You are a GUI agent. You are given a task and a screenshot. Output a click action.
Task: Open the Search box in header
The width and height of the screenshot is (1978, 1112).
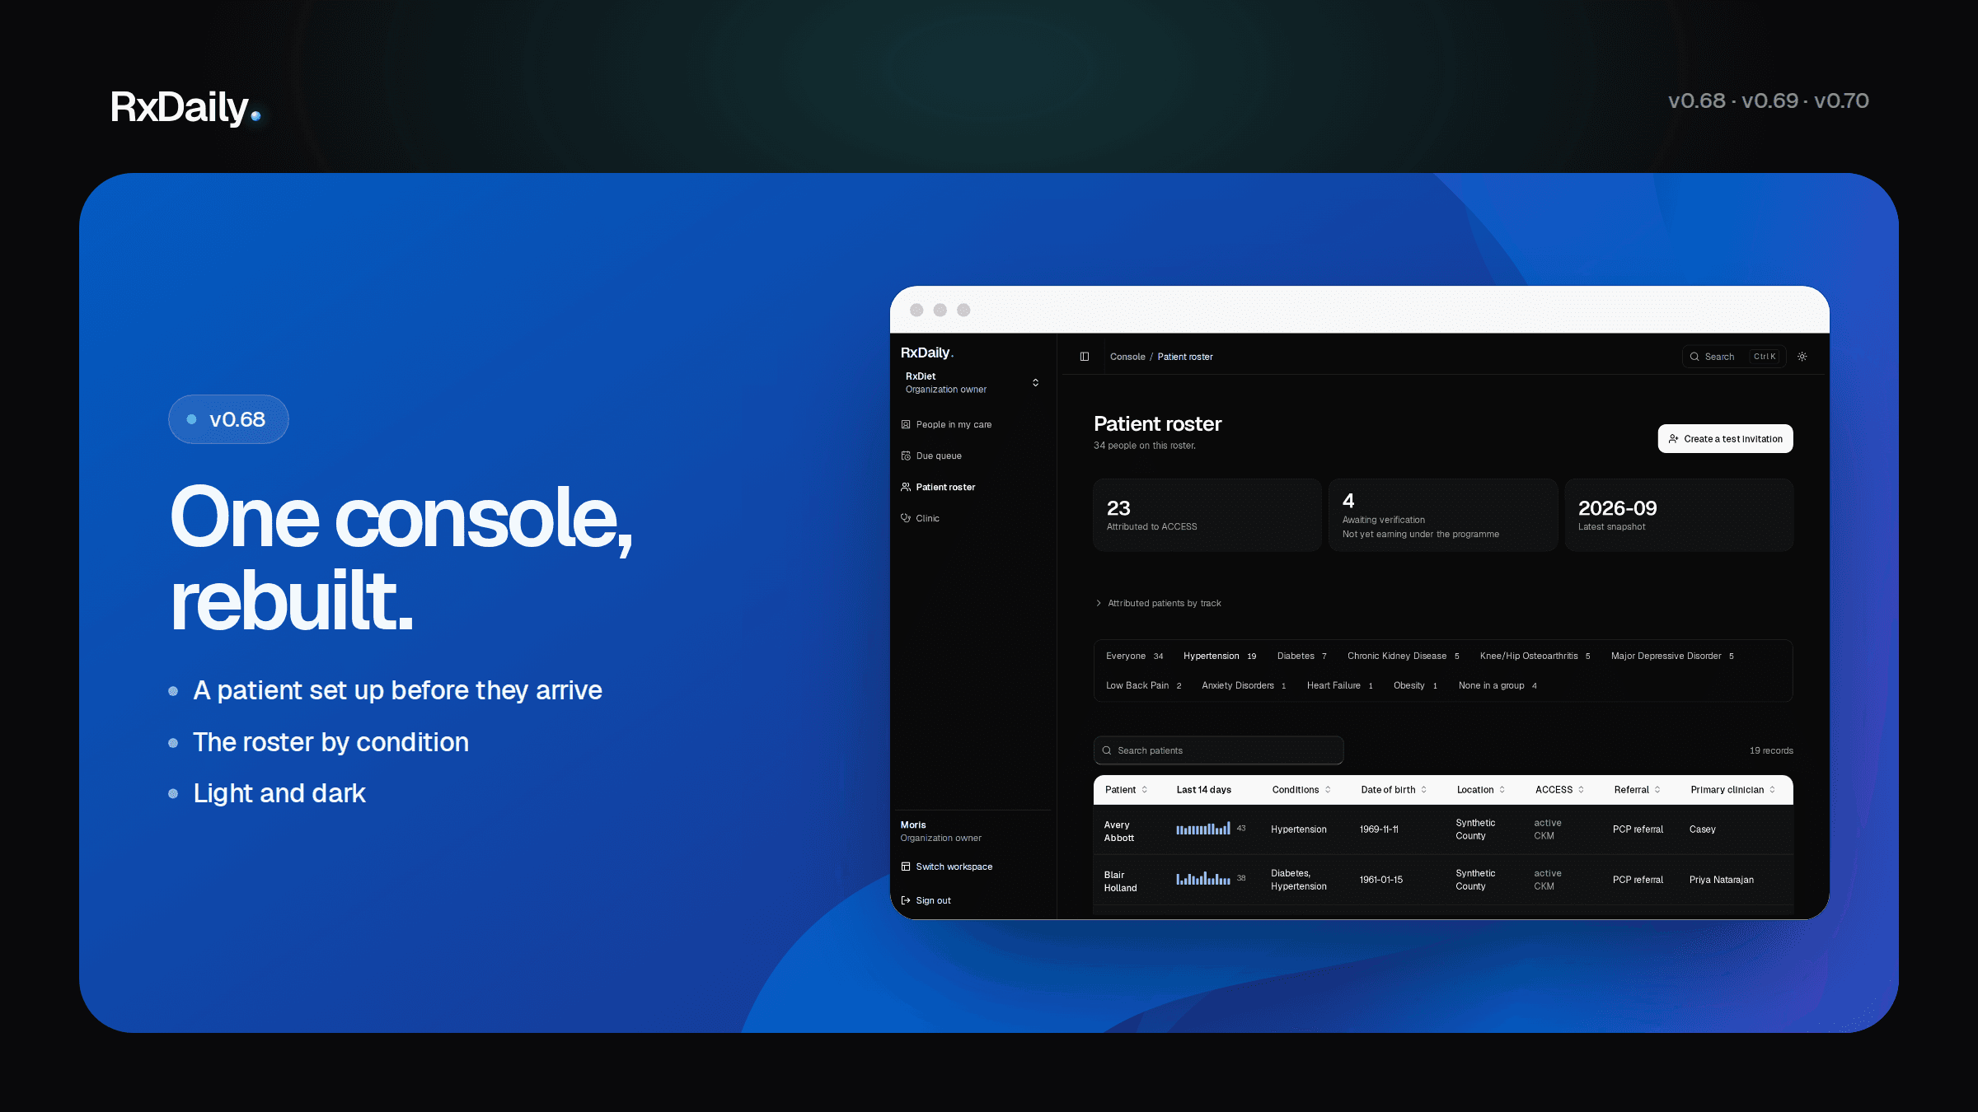click(x=1734, y=357)
